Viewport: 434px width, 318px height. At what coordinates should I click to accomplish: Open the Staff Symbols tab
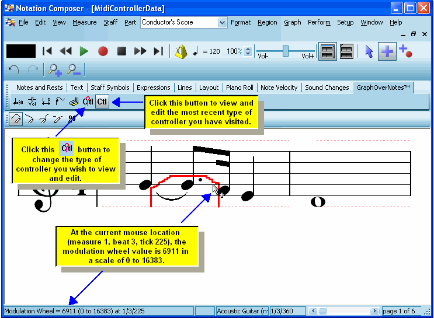[x=110, y=88]
